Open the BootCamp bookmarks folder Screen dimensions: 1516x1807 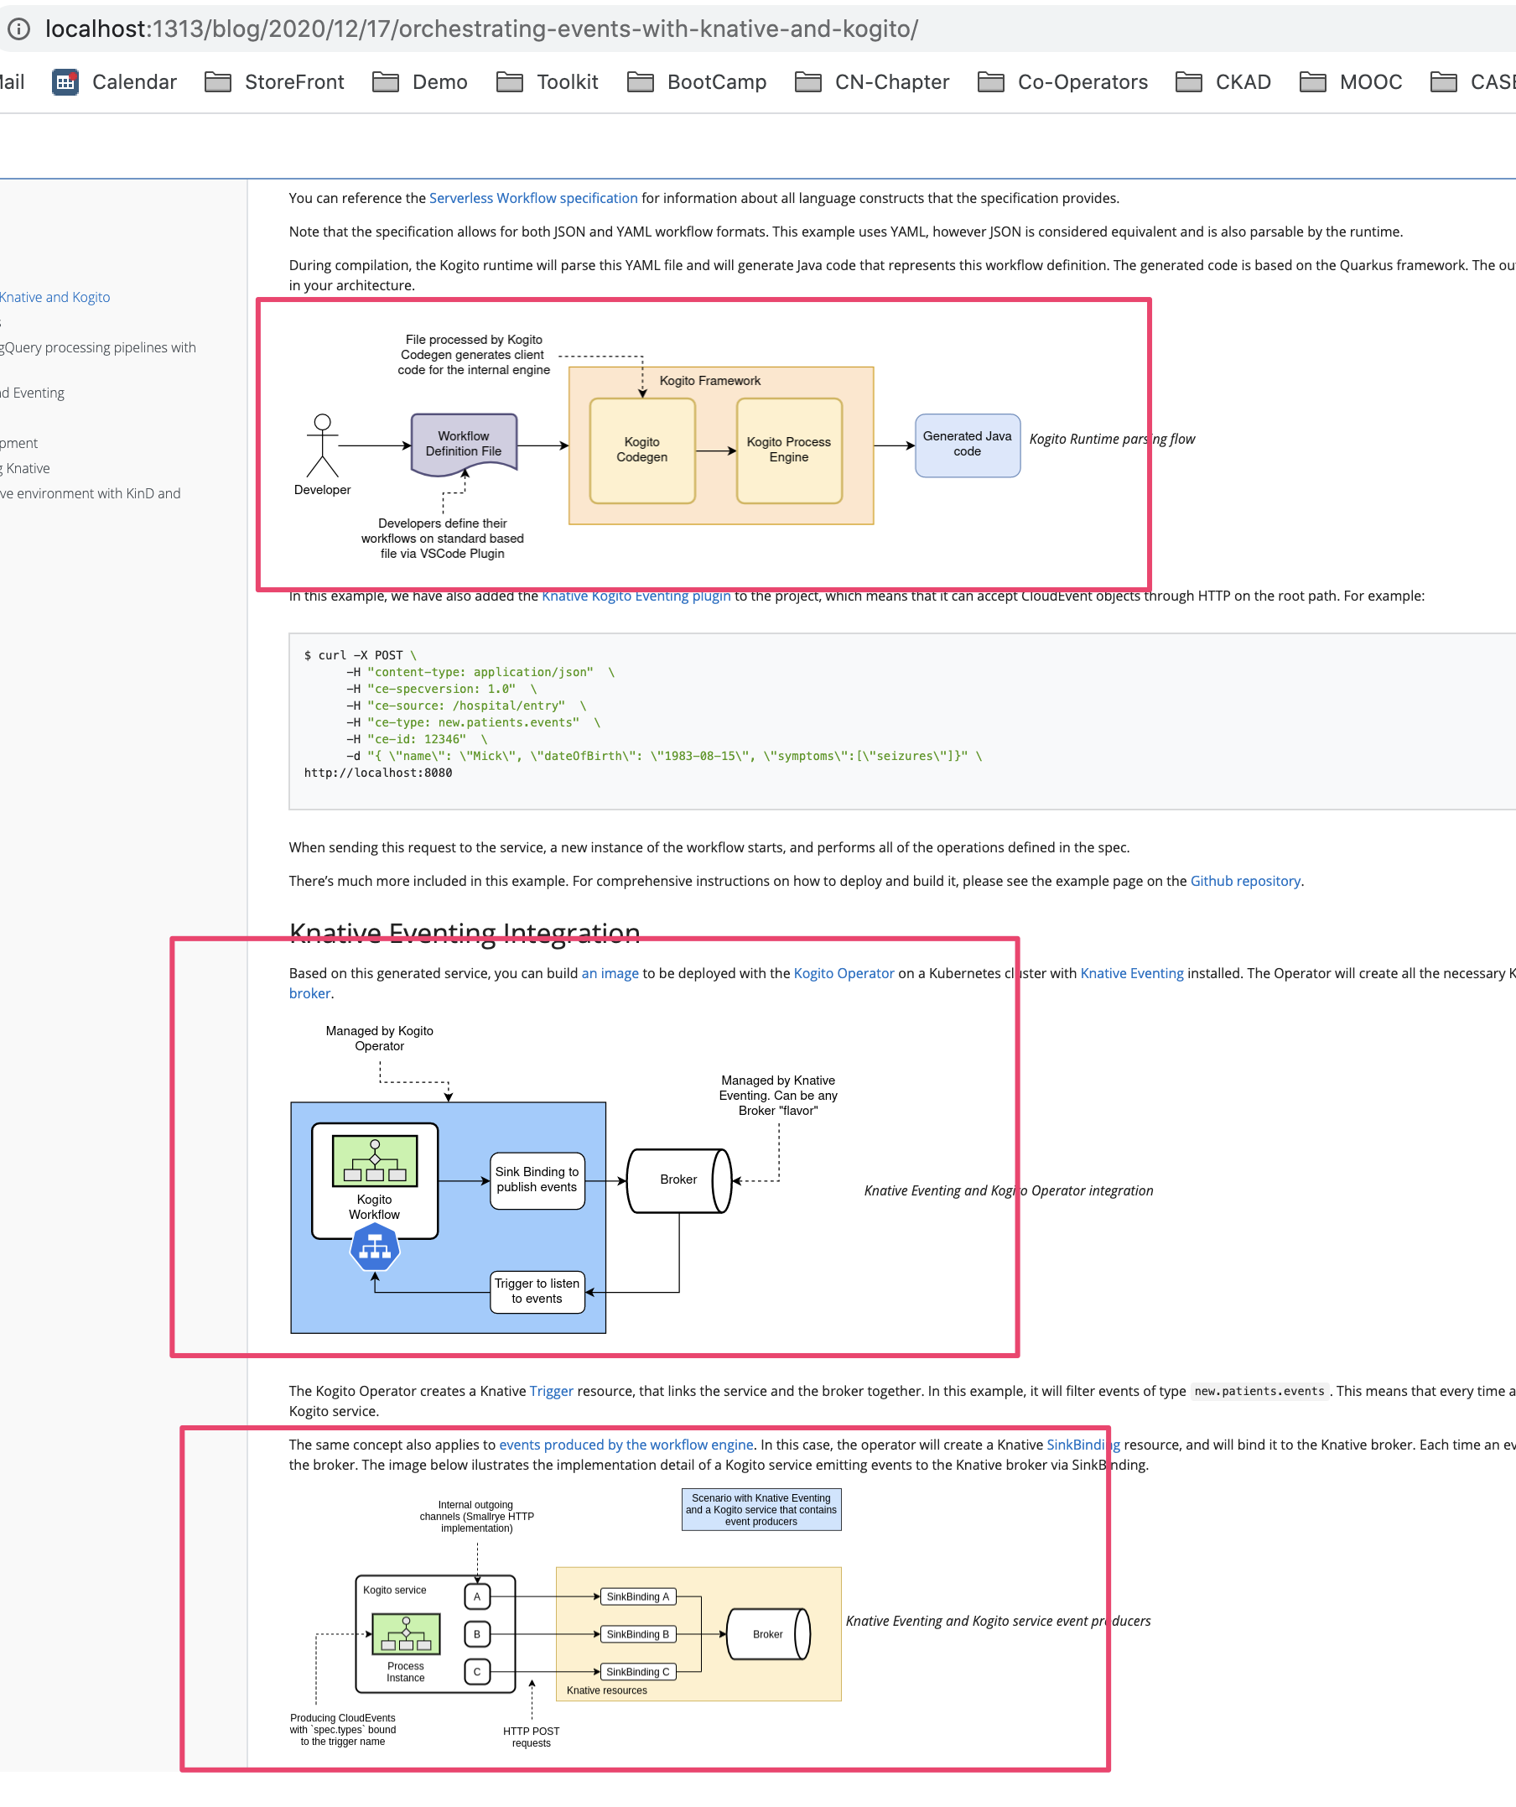pyautogui.click(x=697, y=81)
